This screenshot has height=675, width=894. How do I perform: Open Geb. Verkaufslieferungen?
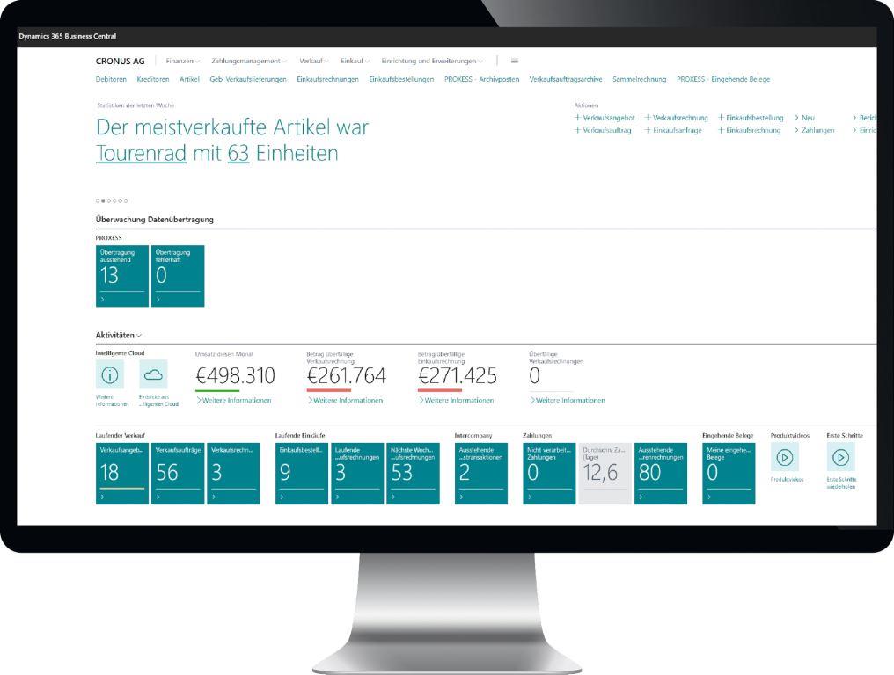coord(248,79)
